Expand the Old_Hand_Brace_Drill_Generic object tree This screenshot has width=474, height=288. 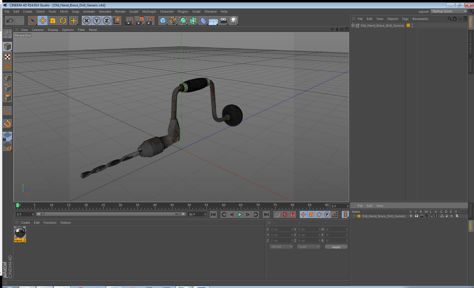(x=353, y=25)
